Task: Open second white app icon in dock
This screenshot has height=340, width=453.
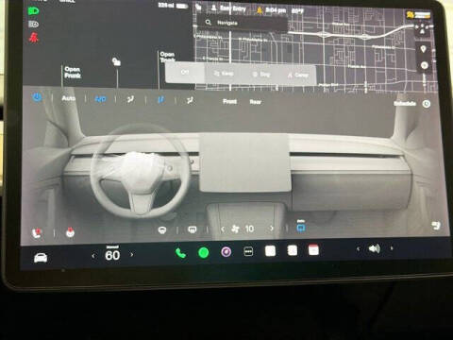Action: (293, 250)
